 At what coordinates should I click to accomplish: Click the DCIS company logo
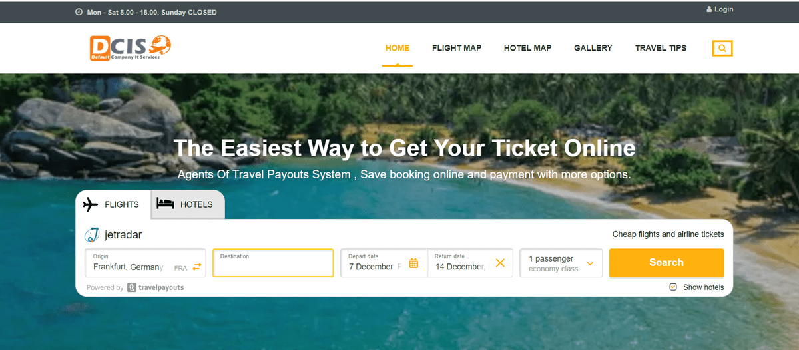pos(131,48)
